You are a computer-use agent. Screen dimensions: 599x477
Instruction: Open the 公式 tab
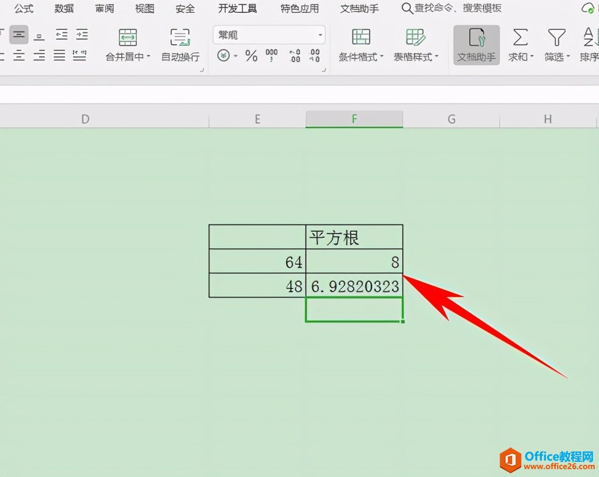pos(24,9)
